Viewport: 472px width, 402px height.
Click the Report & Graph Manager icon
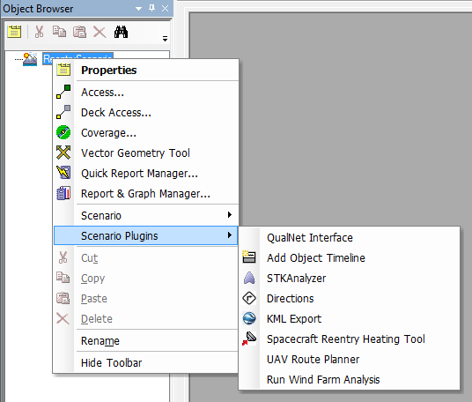[x=63, y=193]
